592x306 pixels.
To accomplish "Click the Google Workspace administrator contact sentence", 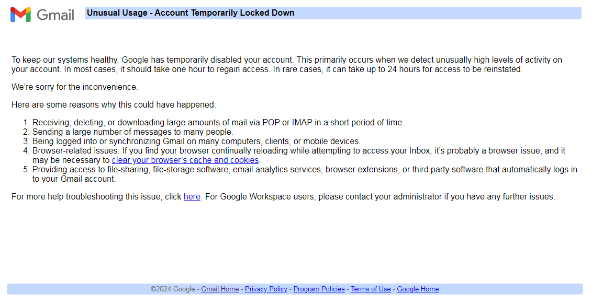I will [379, 197].
